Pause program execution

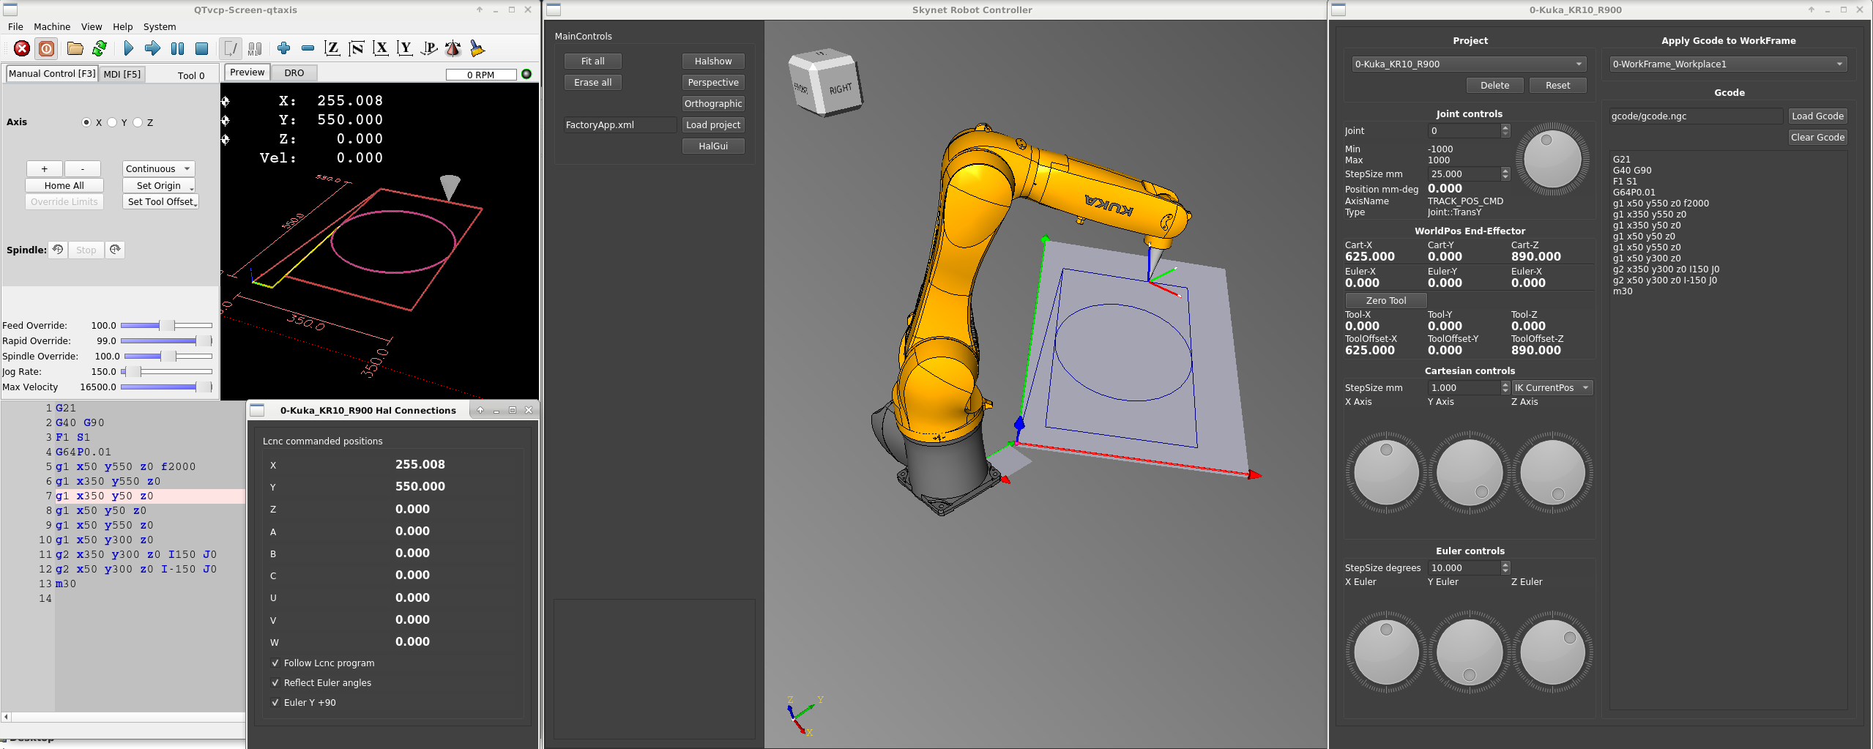pos(177,48)
